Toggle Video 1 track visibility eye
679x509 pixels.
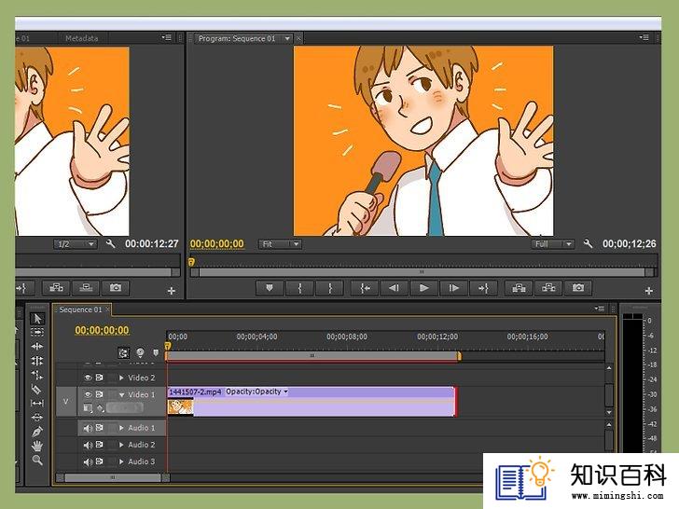click(88, 394)
